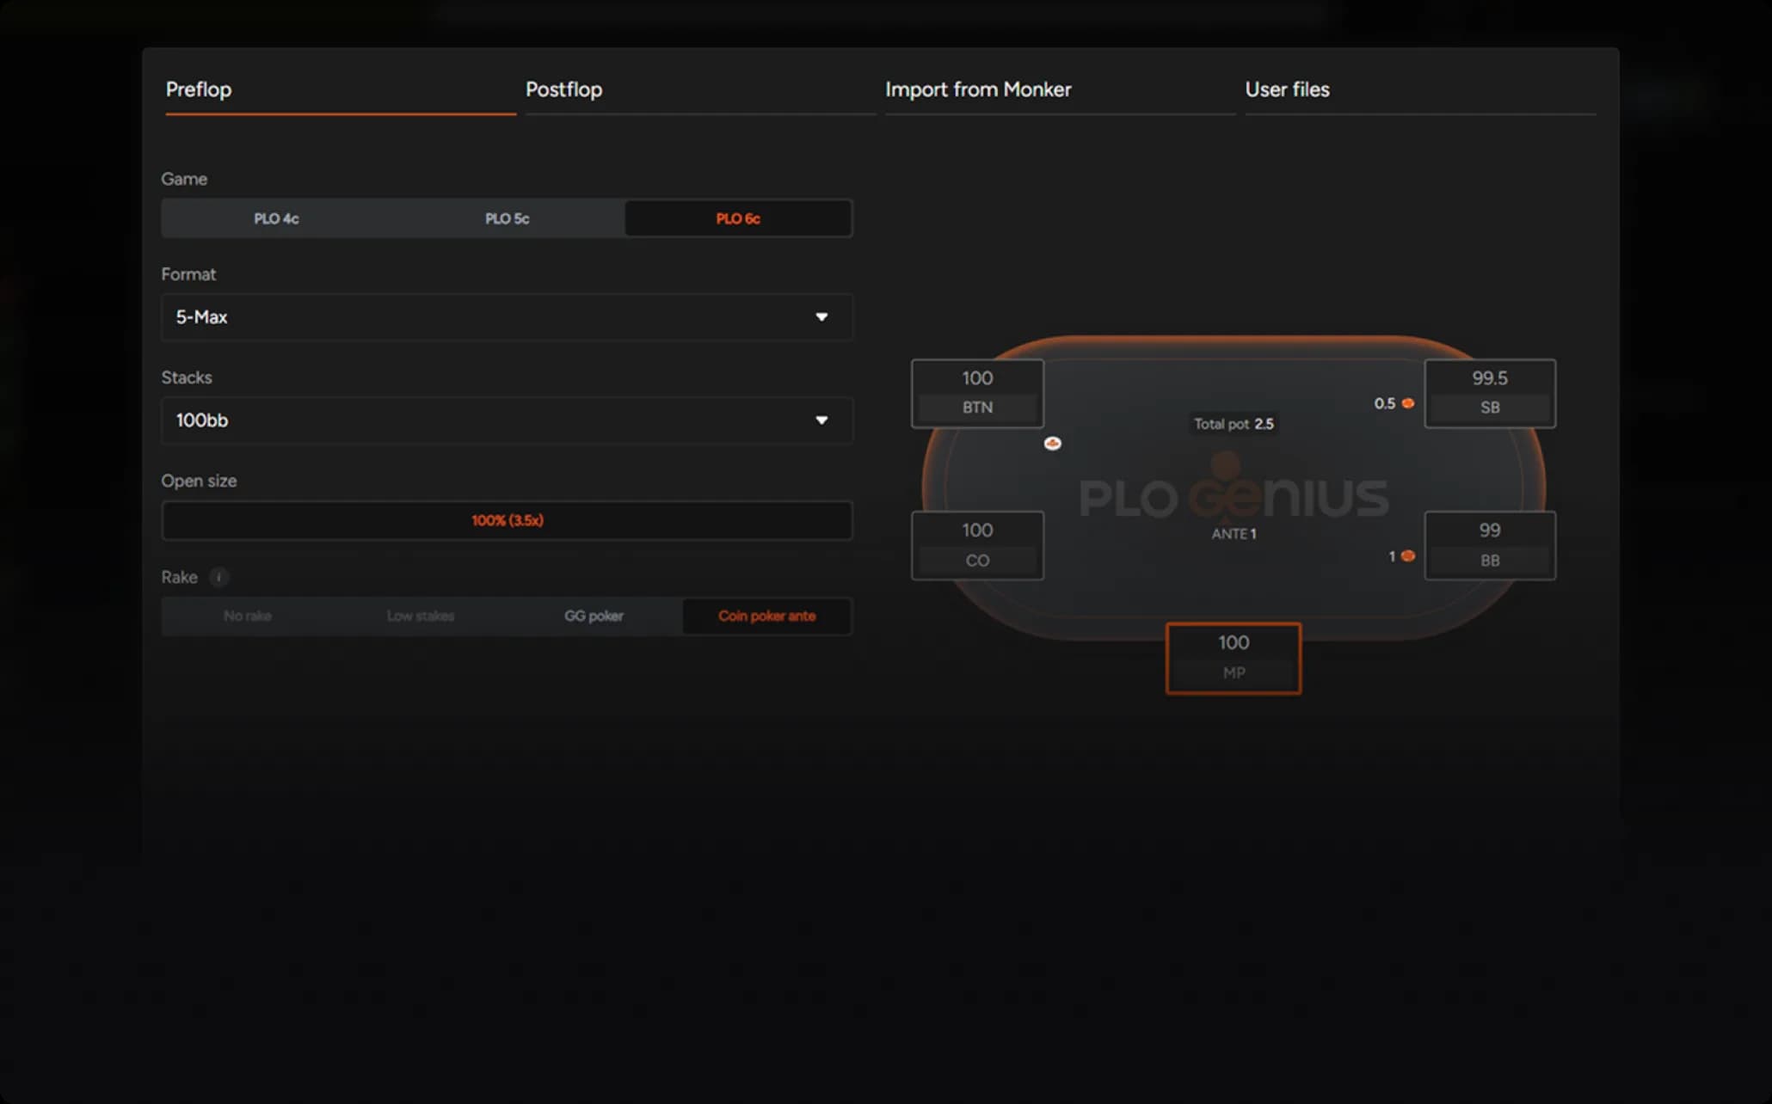Select PLO 5c game option
The height and width of the screenshot is (1104, 1772).
tap(508, 218)
